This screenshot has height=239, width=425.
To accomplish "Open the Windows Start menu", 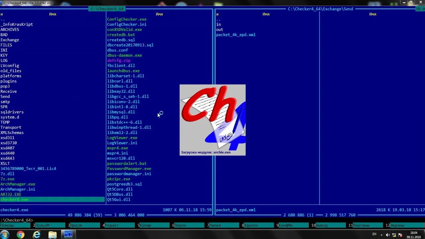I will point(5,235).
